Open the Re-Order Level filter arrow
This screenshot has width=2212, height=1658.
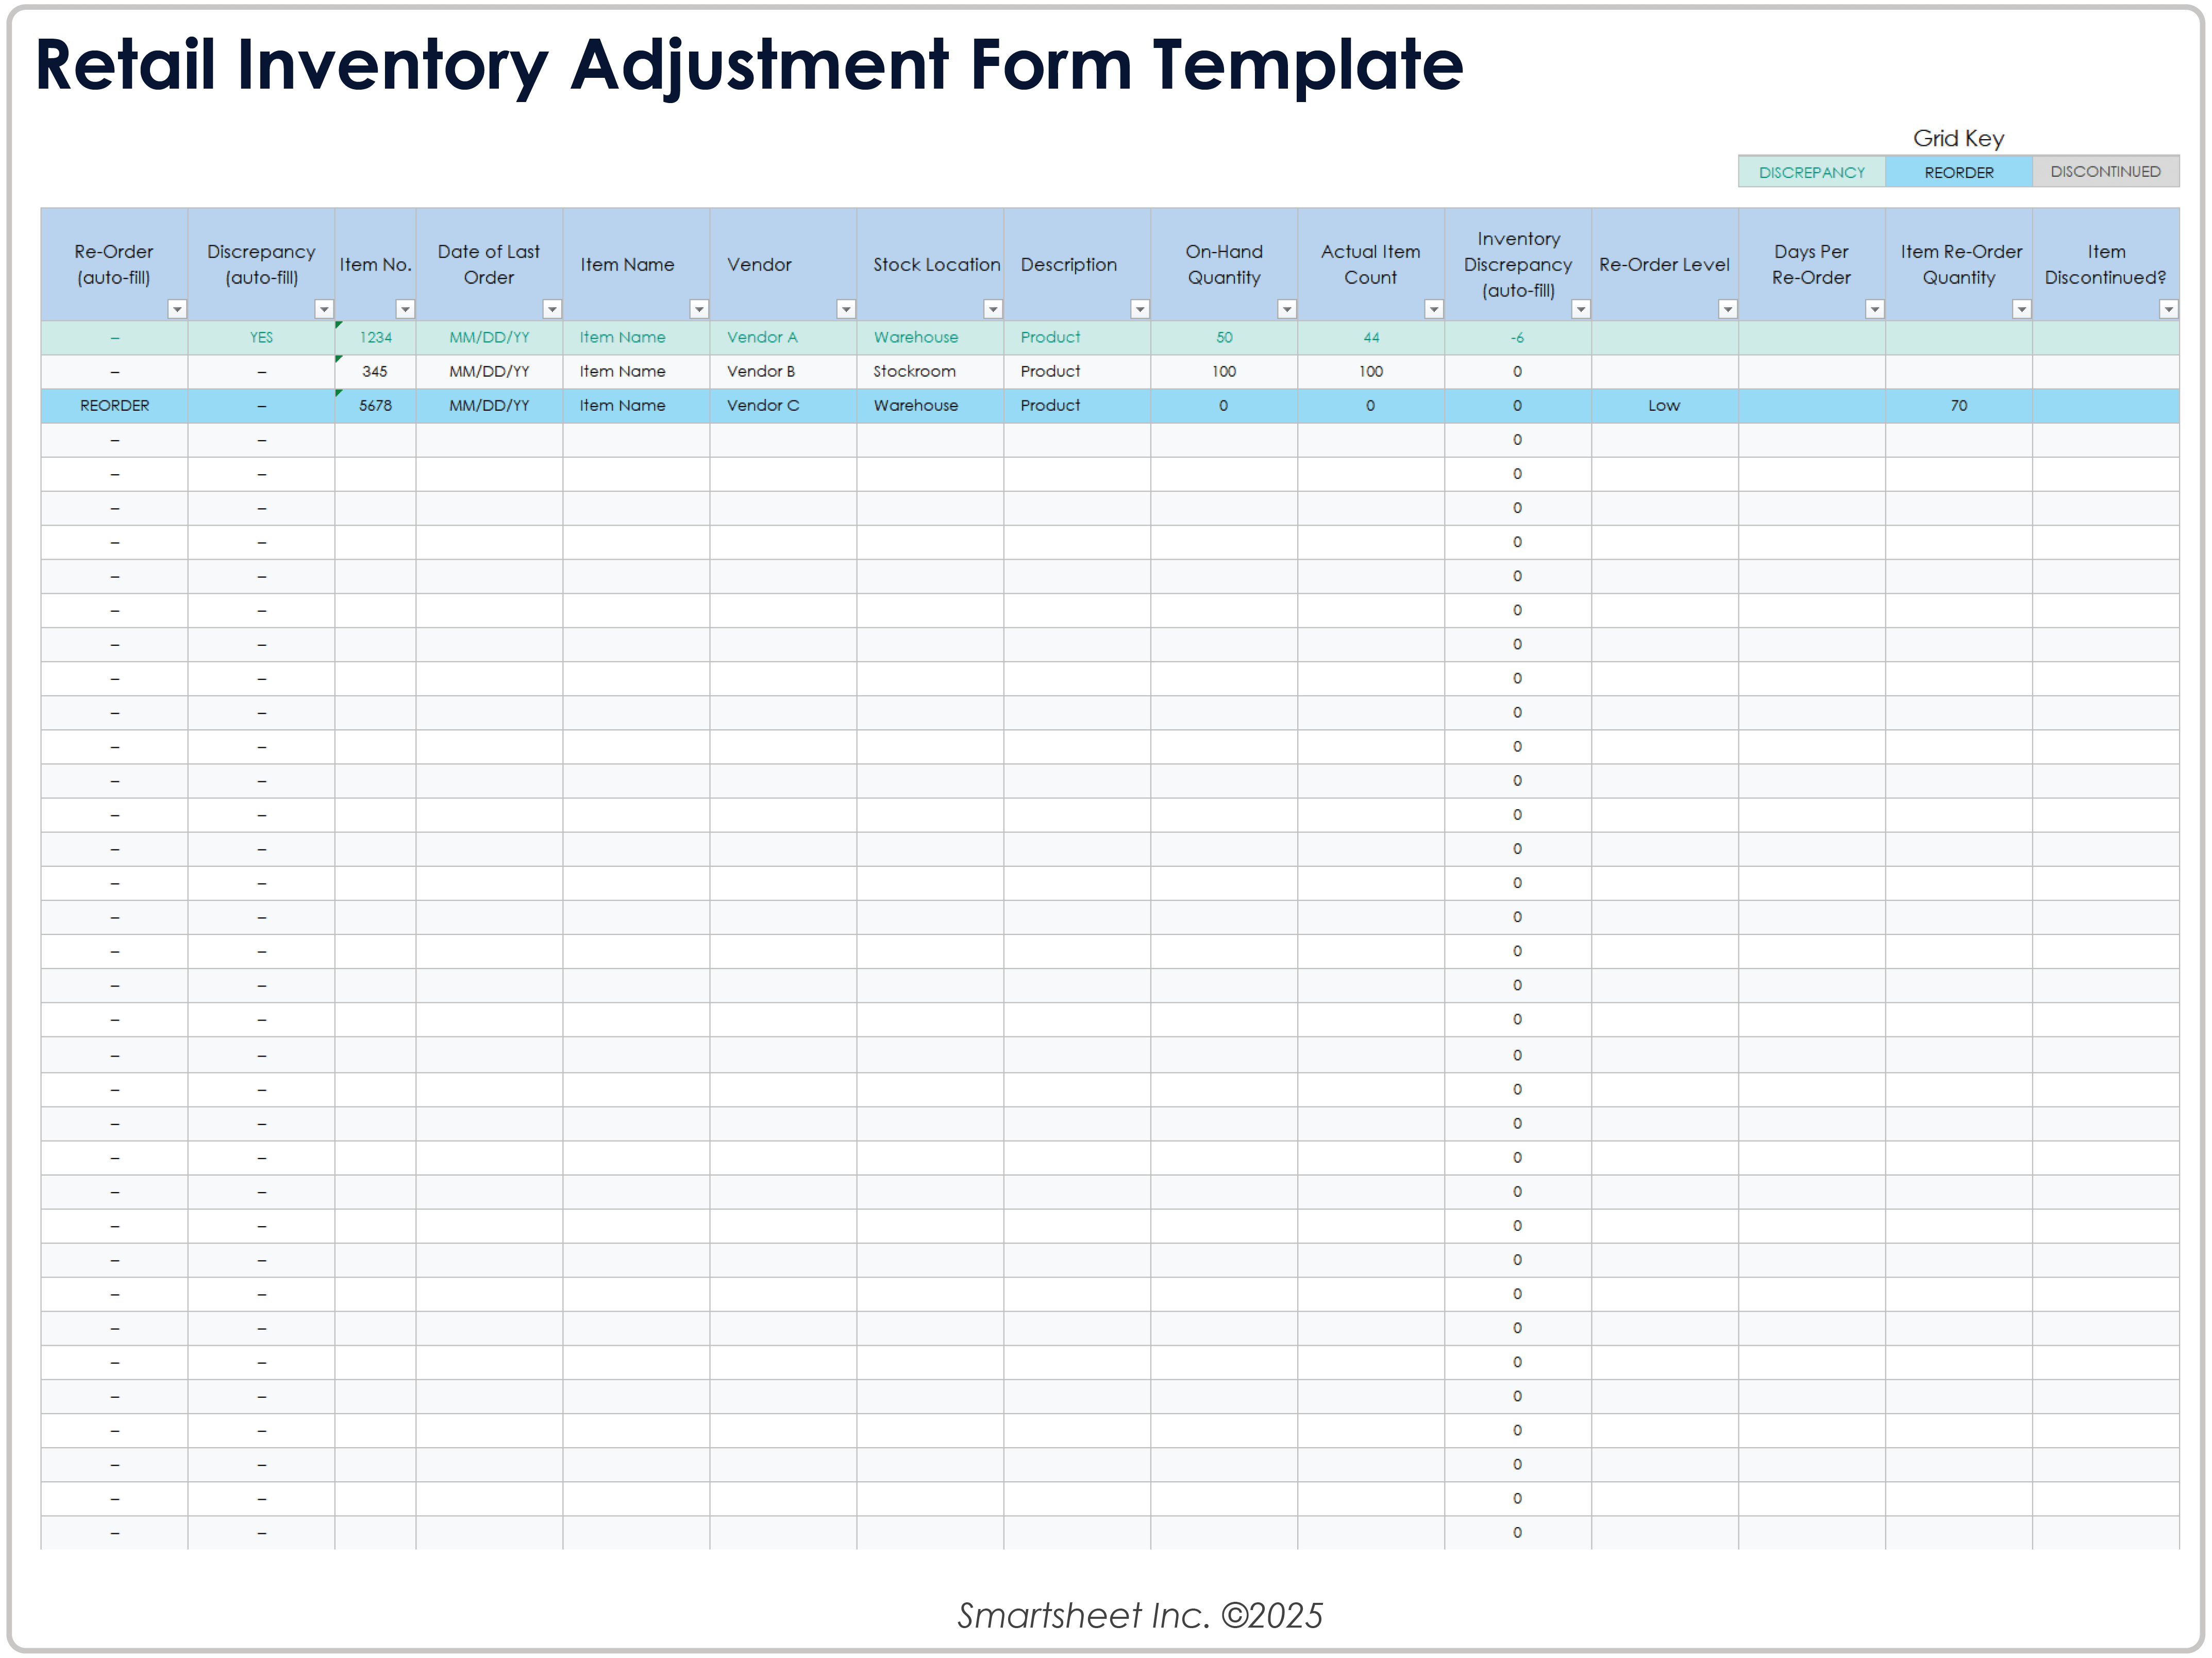pyautogui.click(x=1727, y=310)
